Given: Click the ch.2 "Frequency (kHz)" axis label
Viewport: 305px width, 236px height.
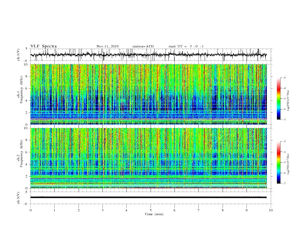Looking at the screenshot, I should 22,153.
